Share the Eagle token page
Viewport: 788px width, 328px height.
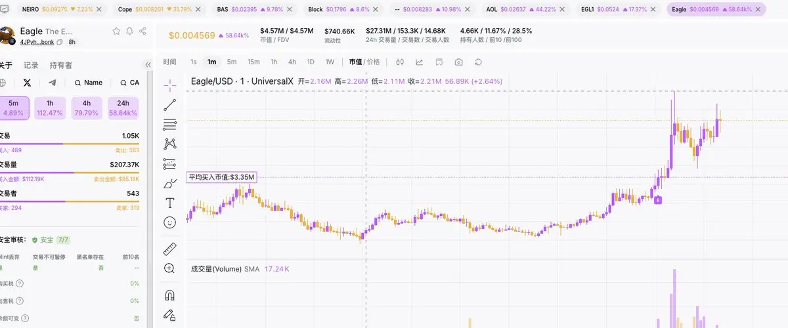click(x=142, y=31)
